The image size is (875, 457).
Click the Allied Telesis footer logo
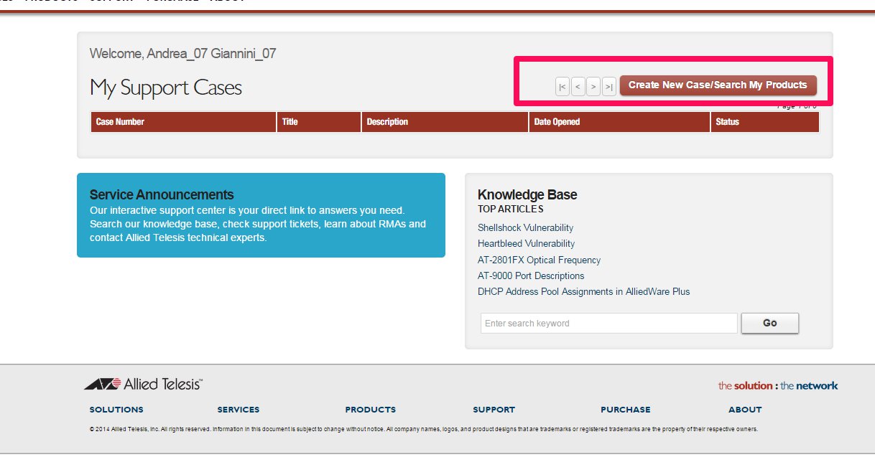(143, 385)
